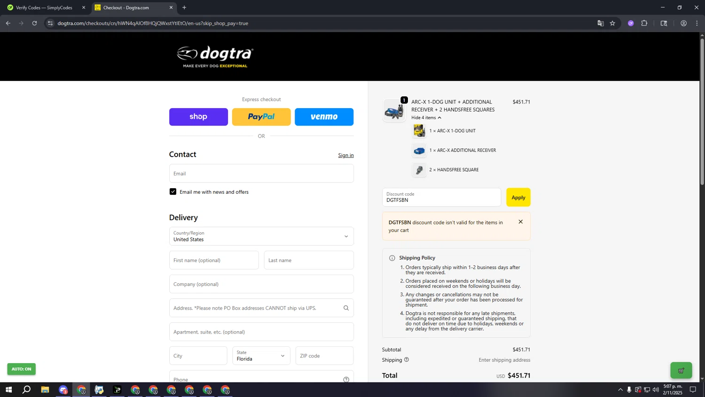This screenshot has height=397, width=705.
Task: Click the Handsfree Square thumbnail
Action: pos(419,170)
